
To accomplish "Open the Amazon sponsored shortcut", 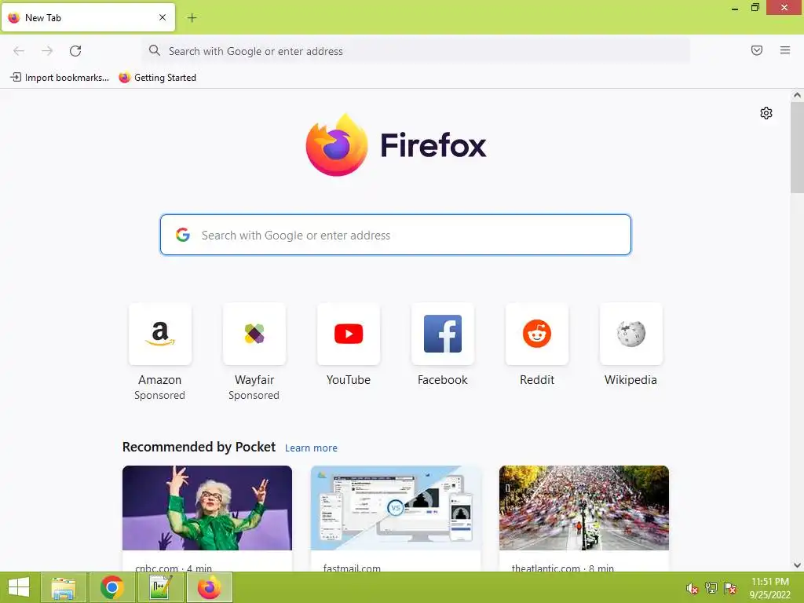I will click(160, 334).
